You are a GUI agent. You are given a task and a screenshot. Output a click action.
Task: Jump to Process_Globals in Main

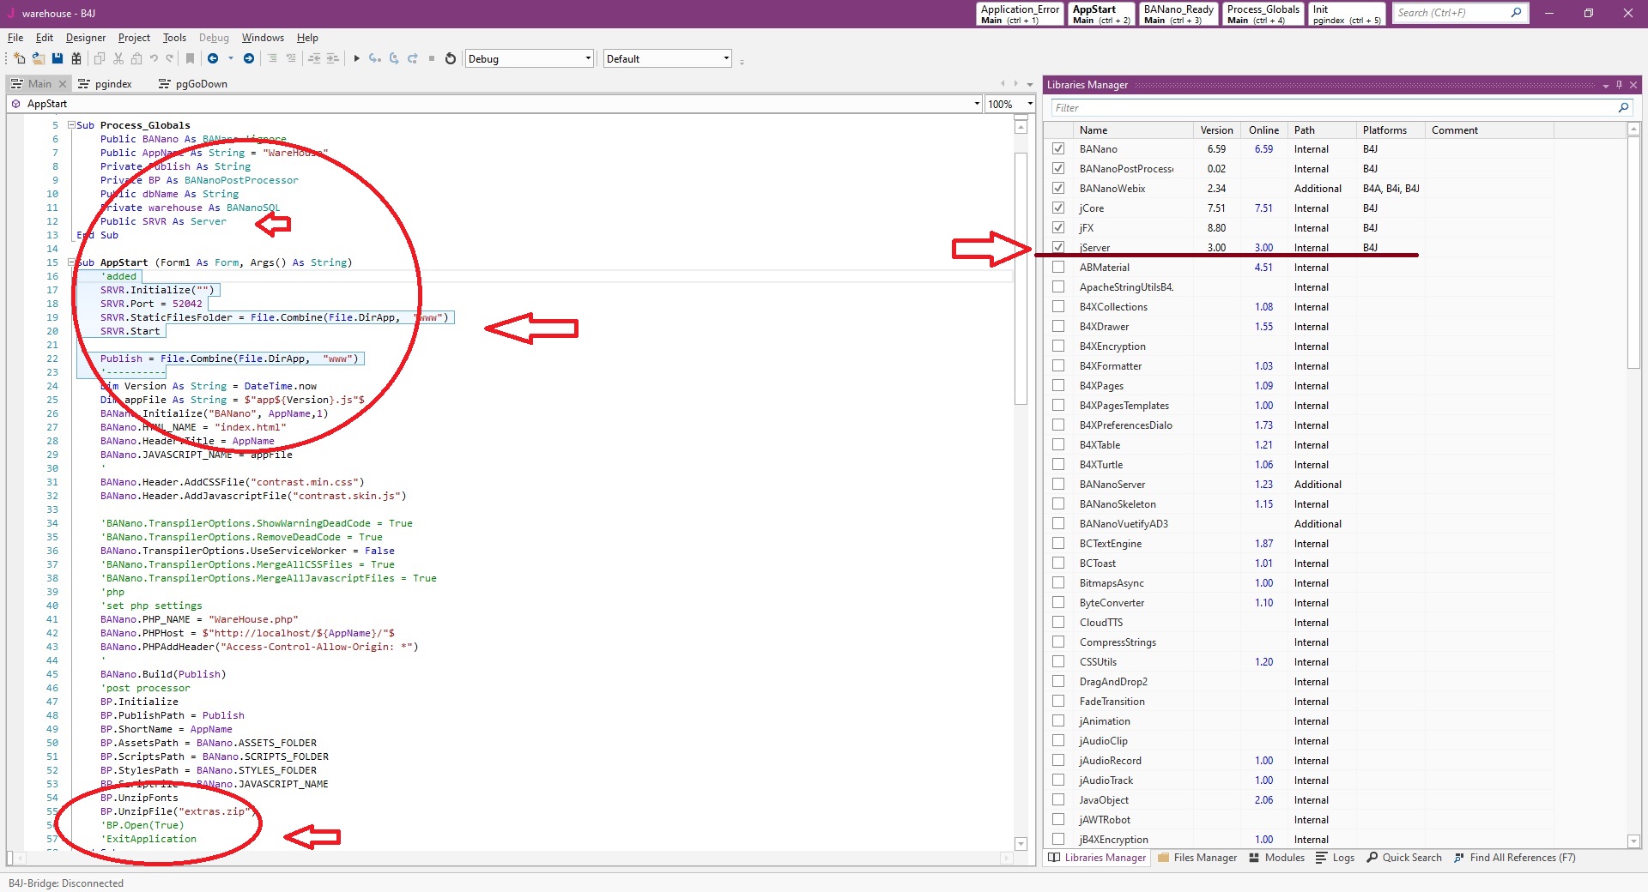click(x=1263, y=14)
